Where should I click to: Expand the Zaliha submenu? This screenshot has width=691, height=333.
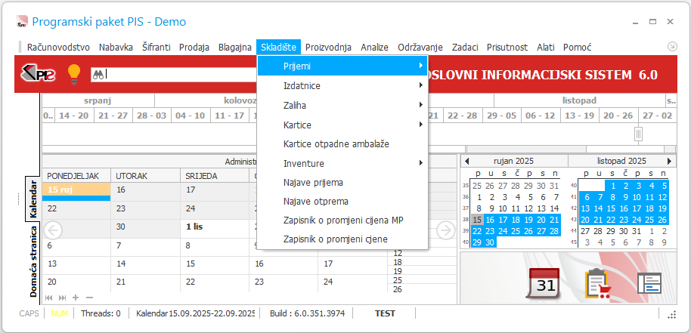(x=342, y=105)
